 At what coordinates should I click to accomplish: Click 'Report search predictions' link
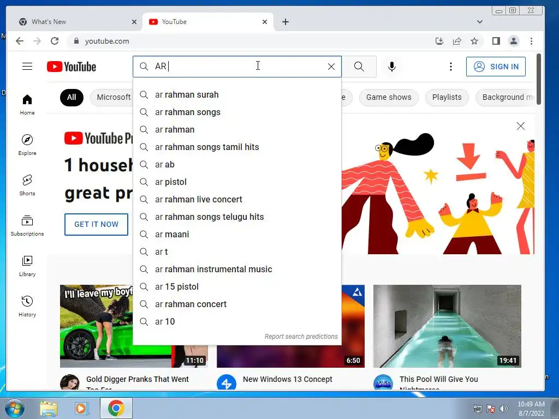[x=301, y=337]
